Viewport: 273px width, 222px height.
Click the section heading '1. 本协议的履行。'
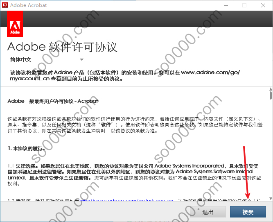click(26, 148)
